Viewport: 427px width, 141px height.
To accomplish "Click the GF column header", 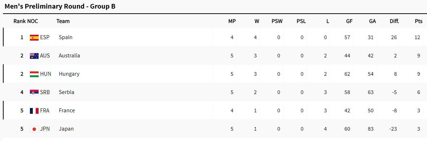I will pyautogui.click(x=349, y=21).
